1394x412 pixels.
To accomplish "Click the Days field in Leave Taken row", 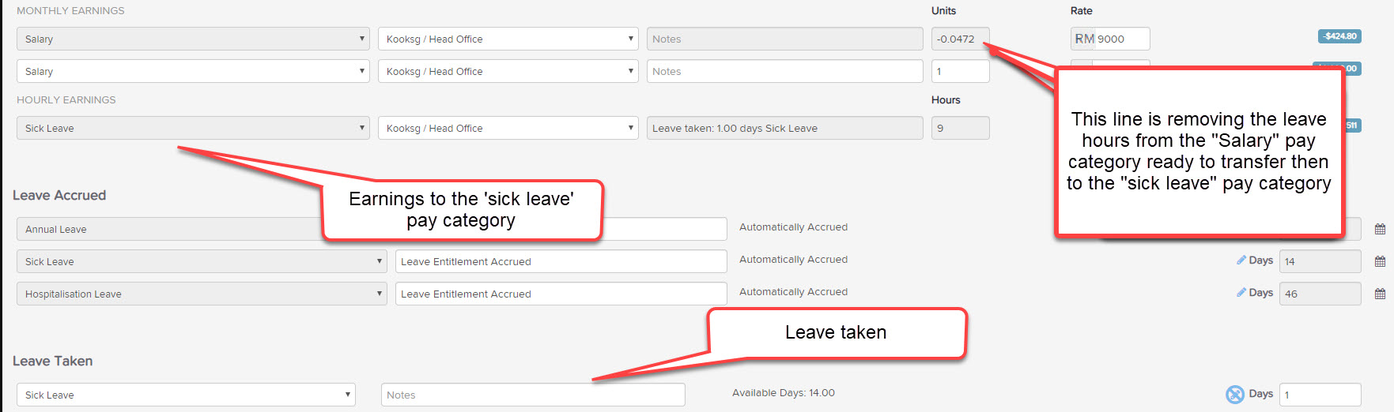I will point(1320,395).
